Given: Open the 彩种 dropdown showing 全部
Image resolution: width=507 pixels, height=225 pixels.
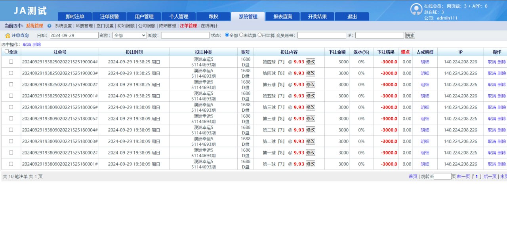Looking at the screenshot, I should pyautogui.click(x=130, y=35).
